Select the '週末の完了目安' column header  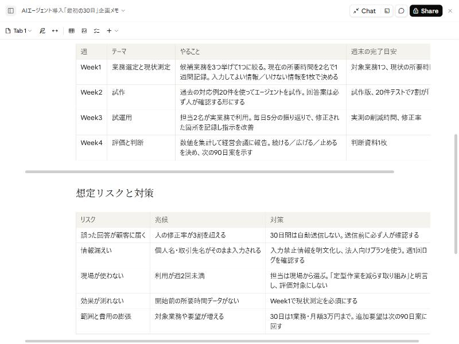point(388,52)
